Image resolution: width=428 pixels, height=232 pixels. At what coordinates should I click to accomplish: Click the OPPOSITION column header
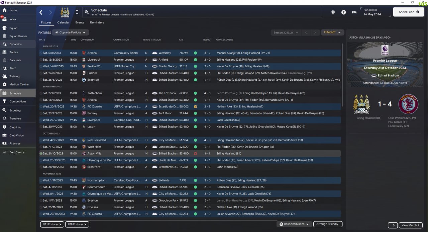coord(87,40)
